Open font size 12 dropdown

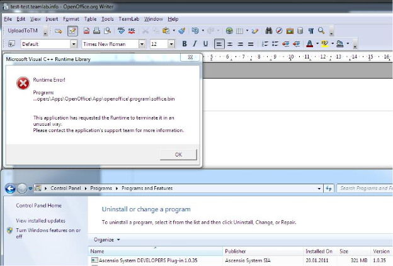tap(171, 44)
